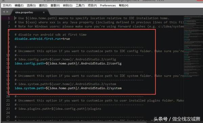Open the 编辑(E) menu
Viewport: 203px width, 123px height.
coord(19,5)
